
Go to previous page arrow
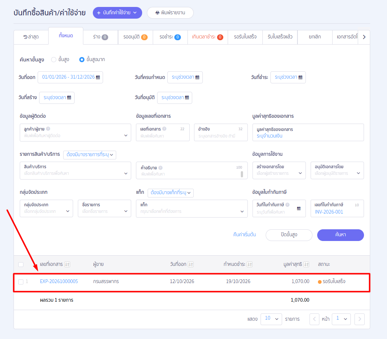click(x=314, y=319)
